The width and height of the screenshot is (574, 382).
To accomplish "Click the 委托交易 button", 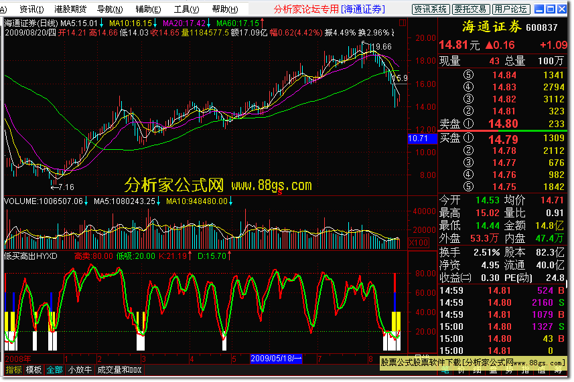I will click(471, 9).
